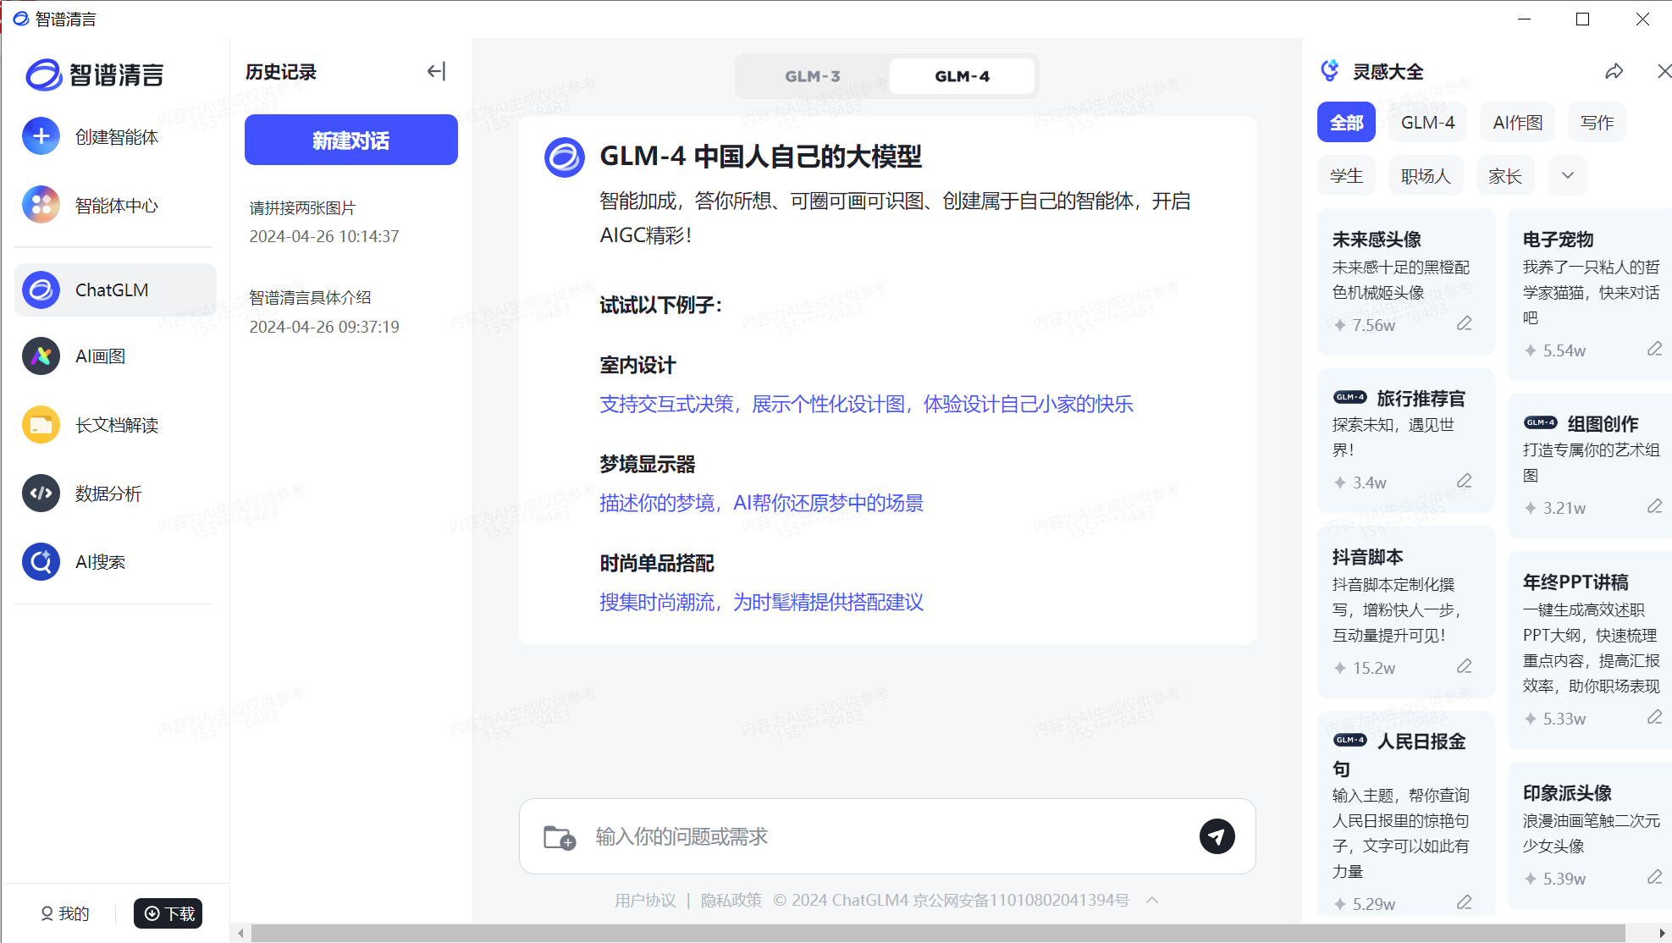Screen dimensions: 1672x943
Task: Open the 数据分析 data analysis tool
Action: tap(108, 494)
